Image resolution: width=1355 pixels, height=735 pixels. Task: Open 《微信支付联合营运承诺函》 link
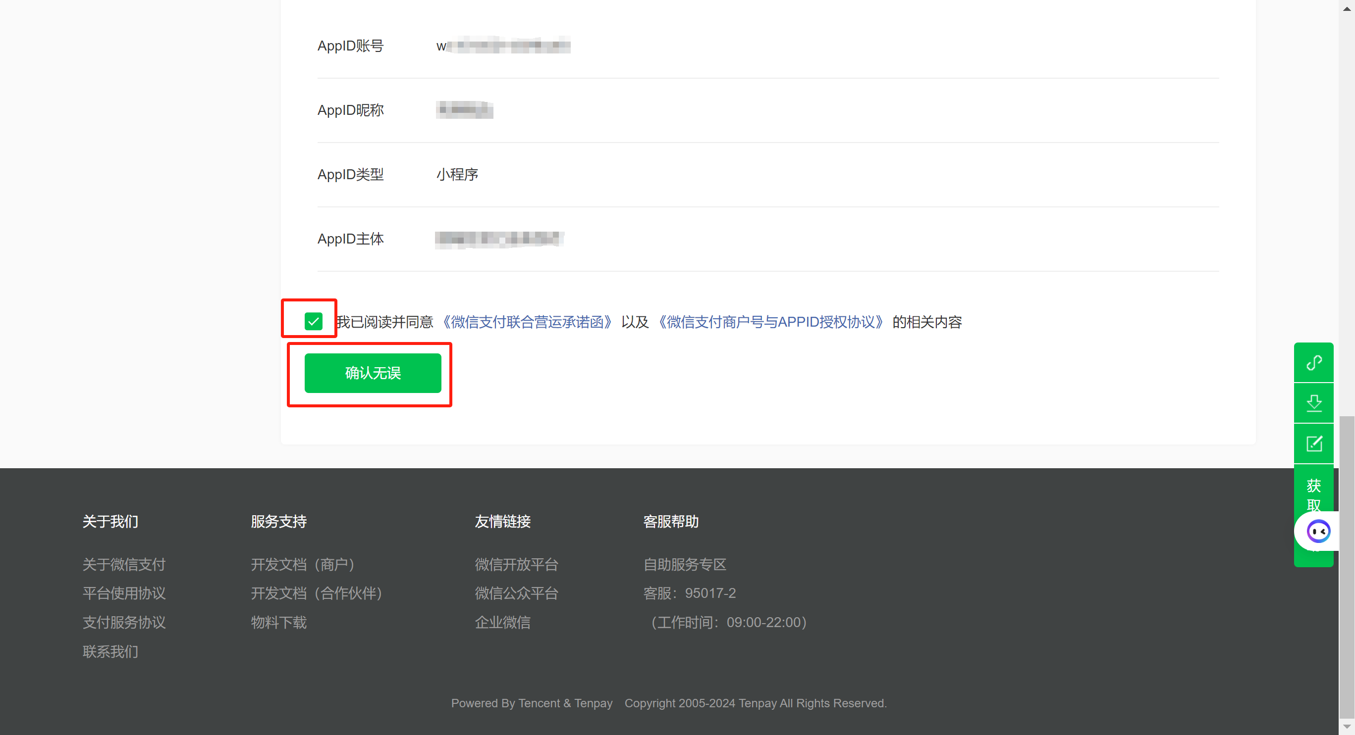tap(527, 322)
